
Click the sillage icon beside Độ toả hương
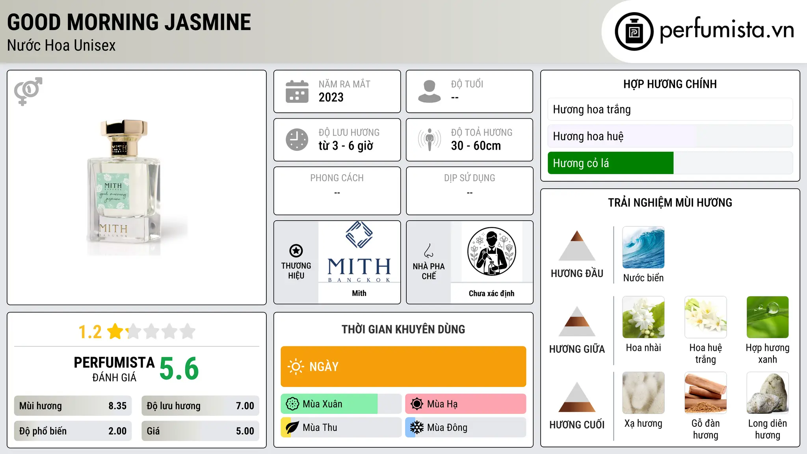tap(430, 140)
